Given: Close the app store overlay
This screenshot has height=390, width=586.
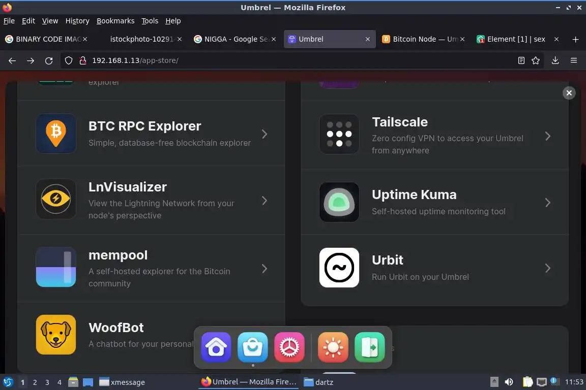Looking at the screenshot, I should tap(569, 93).
